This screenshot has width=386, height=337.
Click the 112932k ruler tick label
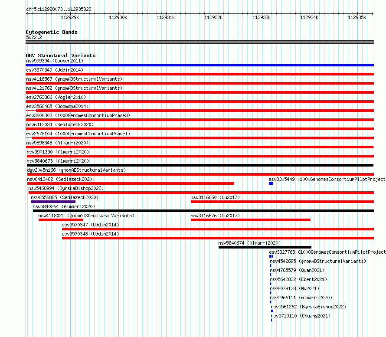(213, 17)
